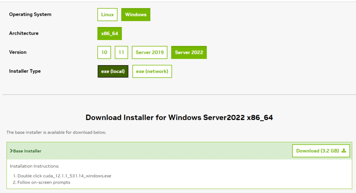
Task: Click the Download (3.2 GB) button
Action: (321, 151)
